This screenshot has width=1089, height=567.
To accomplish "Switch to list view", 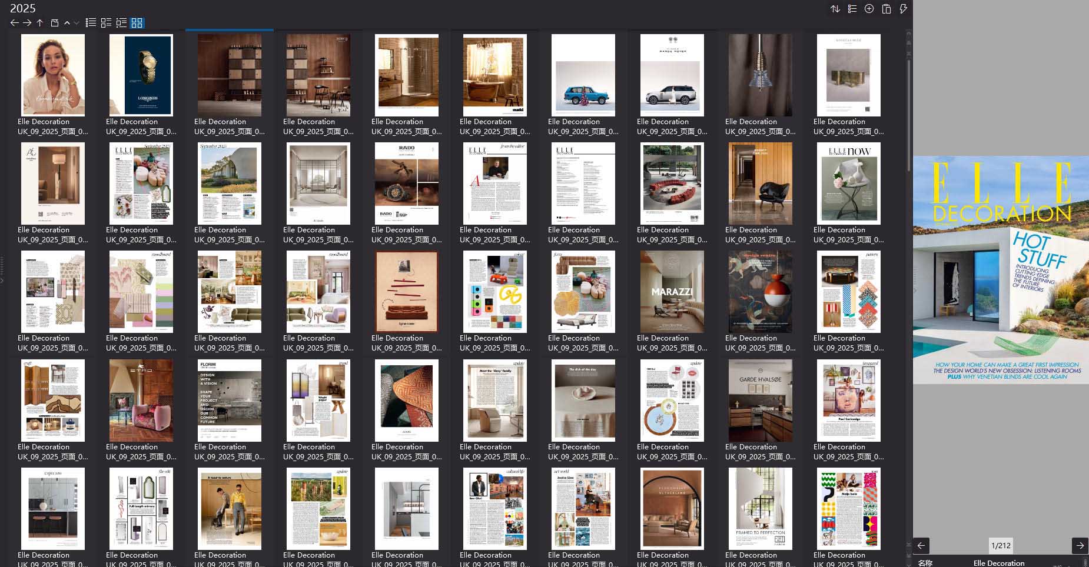I will pos(90,22).
